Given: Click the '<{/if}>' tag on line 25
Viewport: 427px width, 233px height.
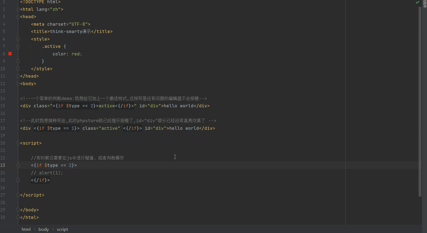Looking at the screenshot, I should 40,180.
